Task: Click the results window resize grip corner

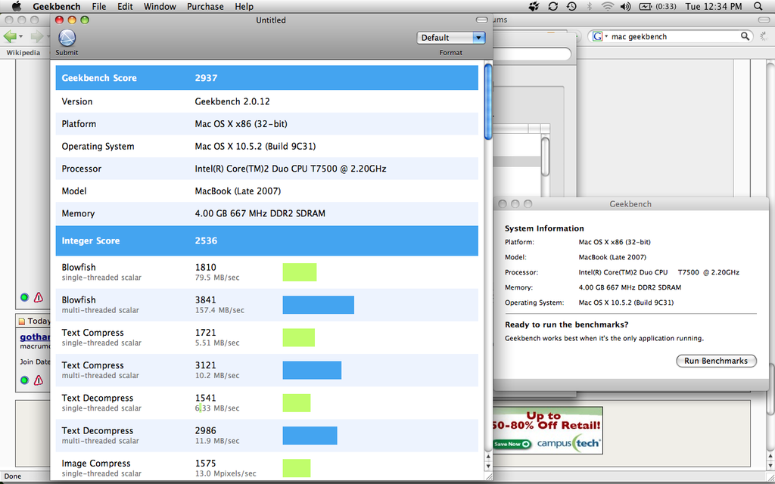Action: pos(488,476)
